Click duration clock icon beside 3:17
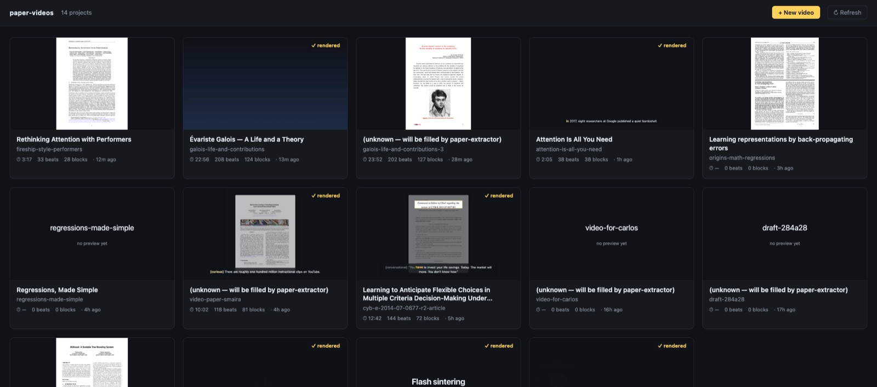The image size is (877, 387). (19, 160)
